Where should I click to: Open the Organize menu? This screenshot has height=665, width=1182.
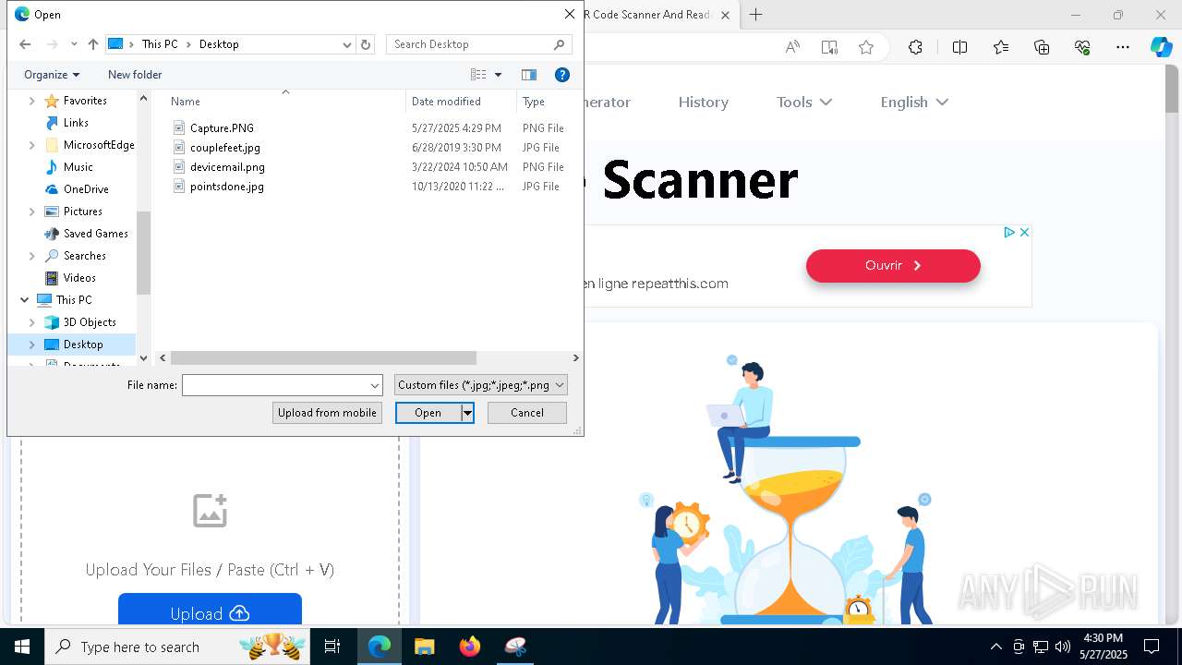tap(52, 75)
